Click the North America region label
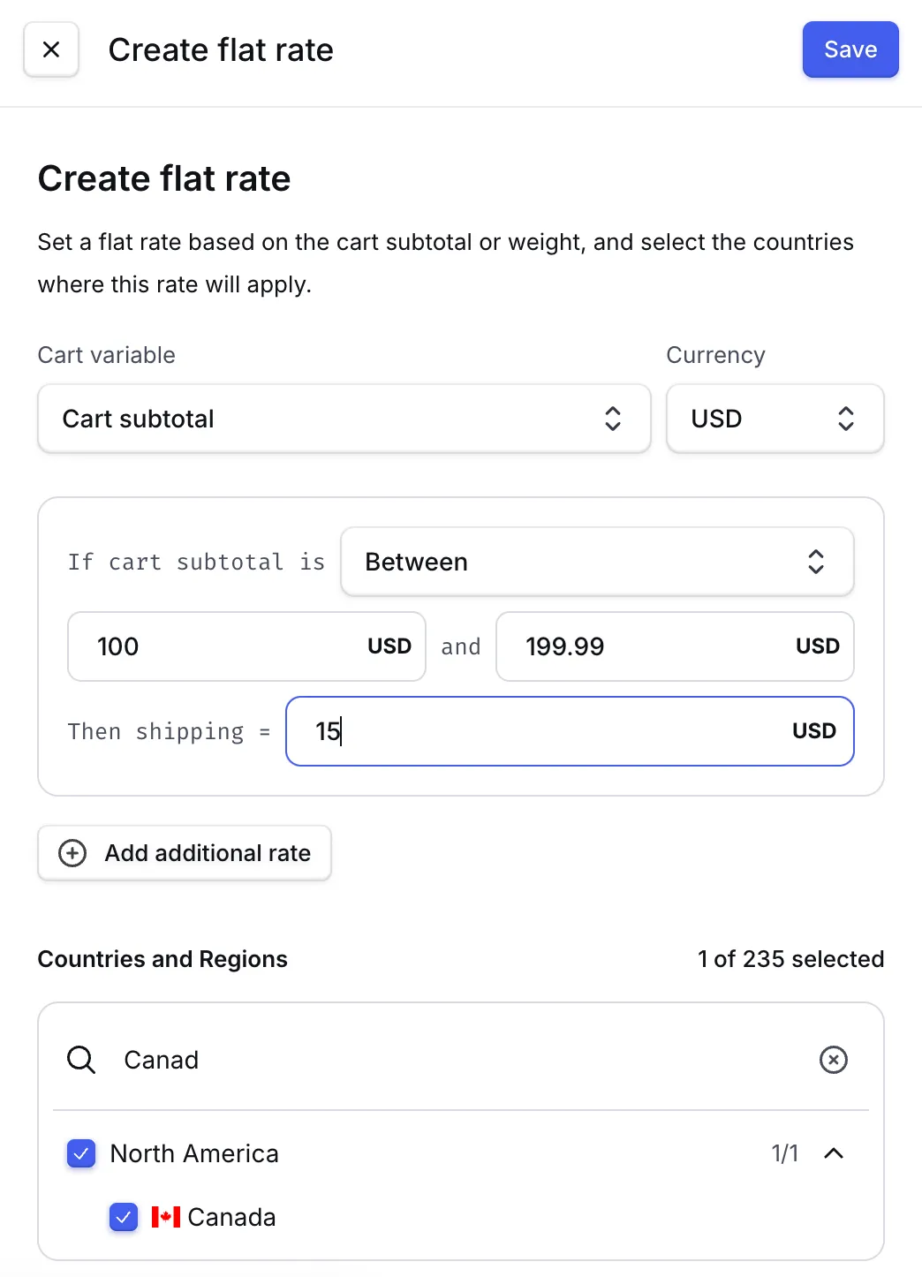Image resolution: width=922 pixels, height=1277 pixels. click(194, 1153)
